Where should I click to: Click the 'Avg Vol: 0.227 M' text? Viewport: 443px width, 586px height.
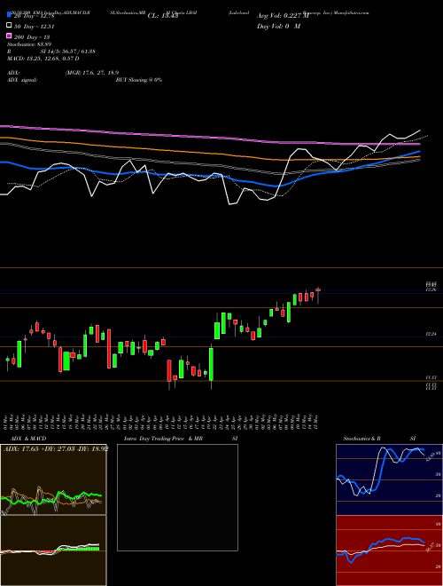pos(283,15)
